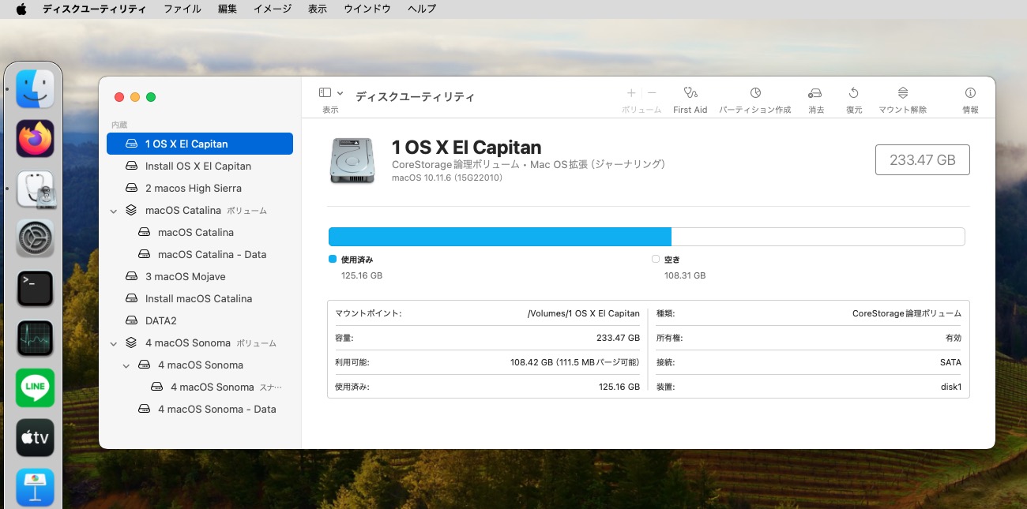The height and width of the screenshot is (509, 1027).
Task: Click the Restore (復元) toolbar icon
Action: pos(853,93)
